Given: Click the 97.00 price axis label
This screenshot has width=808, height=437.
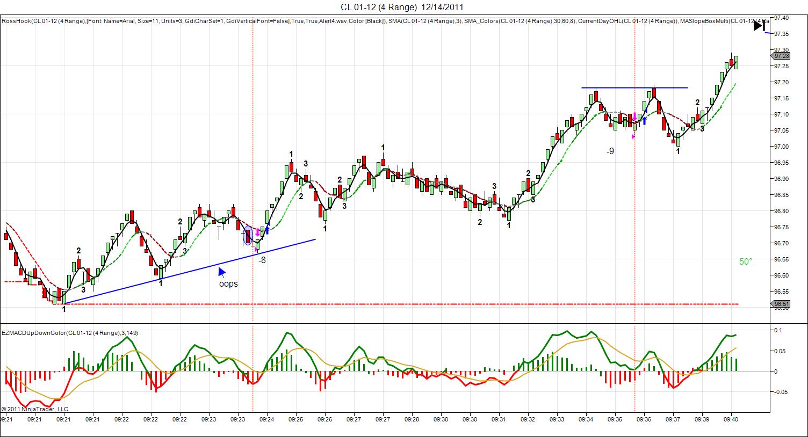Looking at the screenshot, I should 782,147.
